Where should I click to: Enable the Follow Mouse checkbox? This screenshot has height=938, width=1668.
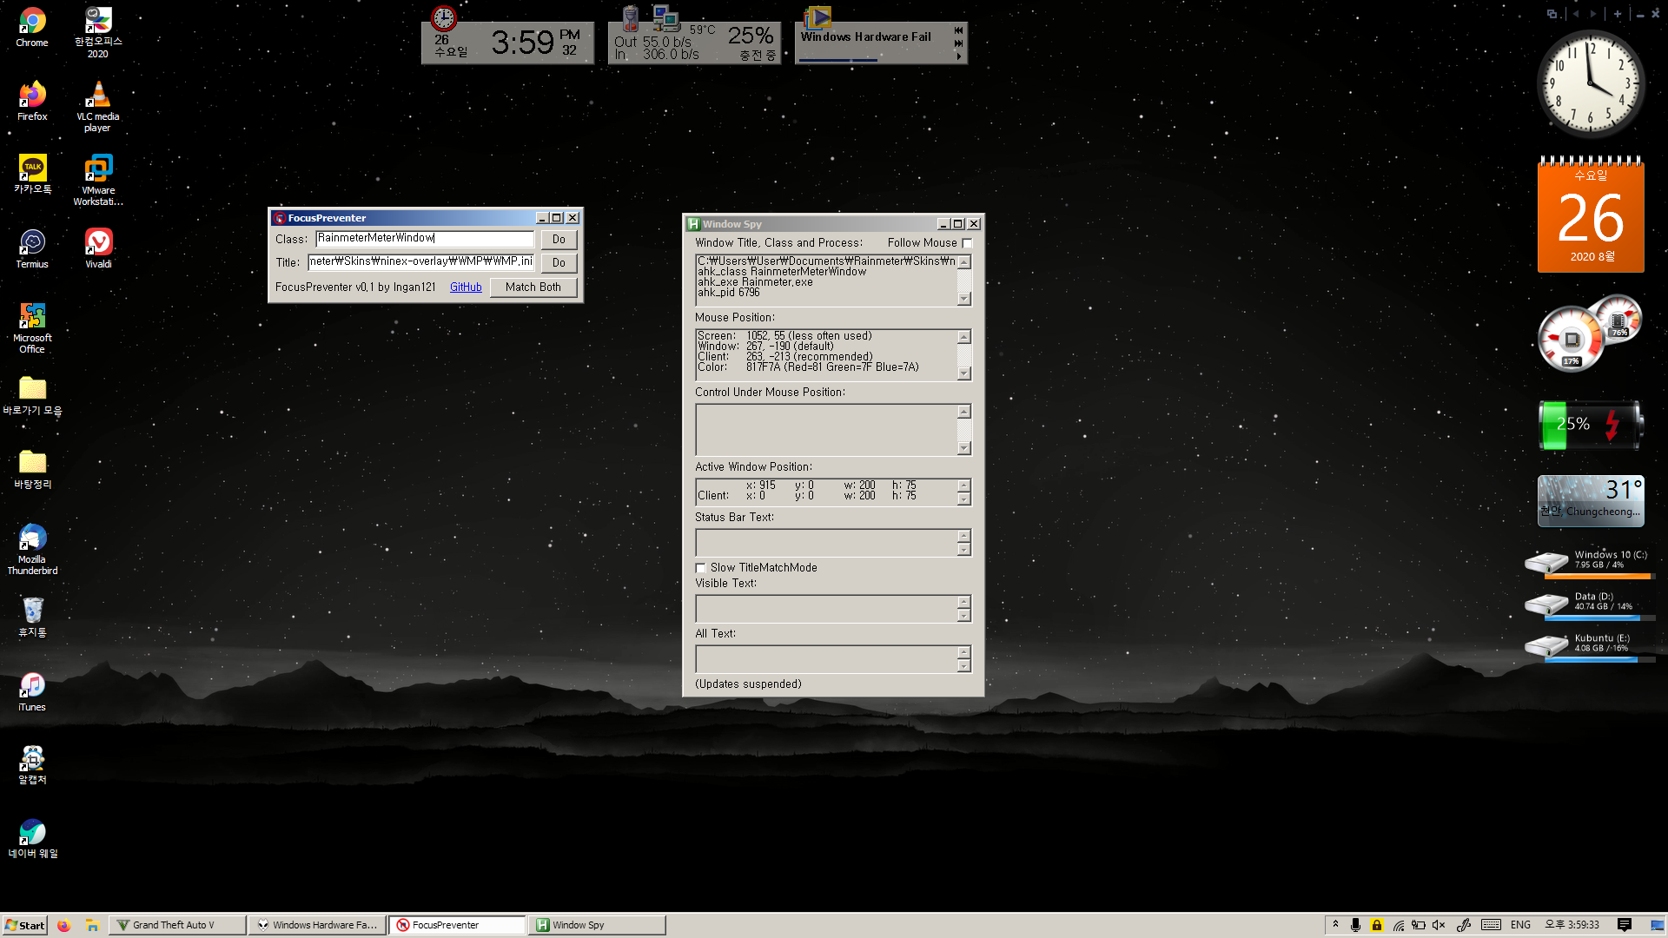pyautogui.click(x=966, y=243)
